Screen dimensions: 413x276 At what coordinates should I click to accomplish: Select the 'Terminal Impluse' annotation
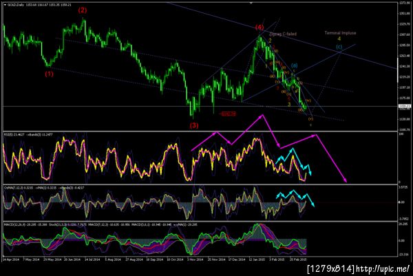(340, 33)
